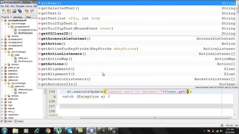
Task: Open the Windows Start button
Action: click(4, 131)
